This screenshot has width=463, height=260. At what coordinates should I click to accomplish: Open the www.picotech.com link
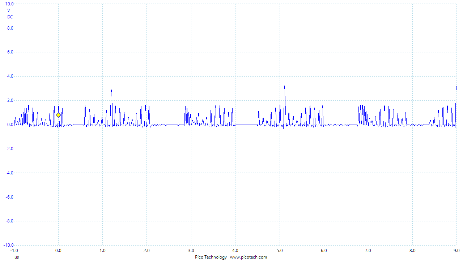(x=249, y=257)
